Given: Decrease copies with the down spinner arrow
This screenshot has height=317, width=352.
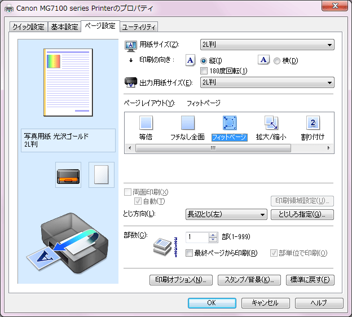Looking at the screenshot, I should tap(213, 240).
